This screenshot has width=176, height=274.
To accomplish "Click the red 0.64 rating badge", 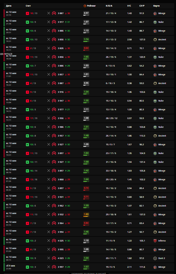I will [x=86, y=48].
